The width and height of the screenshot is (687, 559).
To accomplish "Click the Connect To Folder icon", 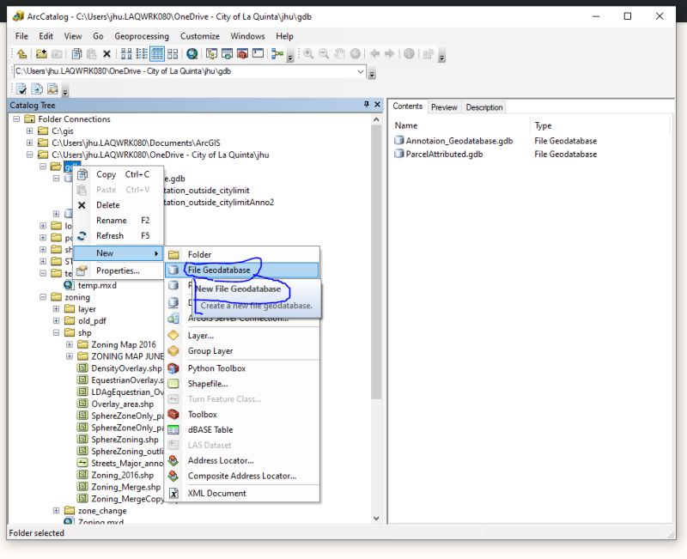I will tap(40, 53).
